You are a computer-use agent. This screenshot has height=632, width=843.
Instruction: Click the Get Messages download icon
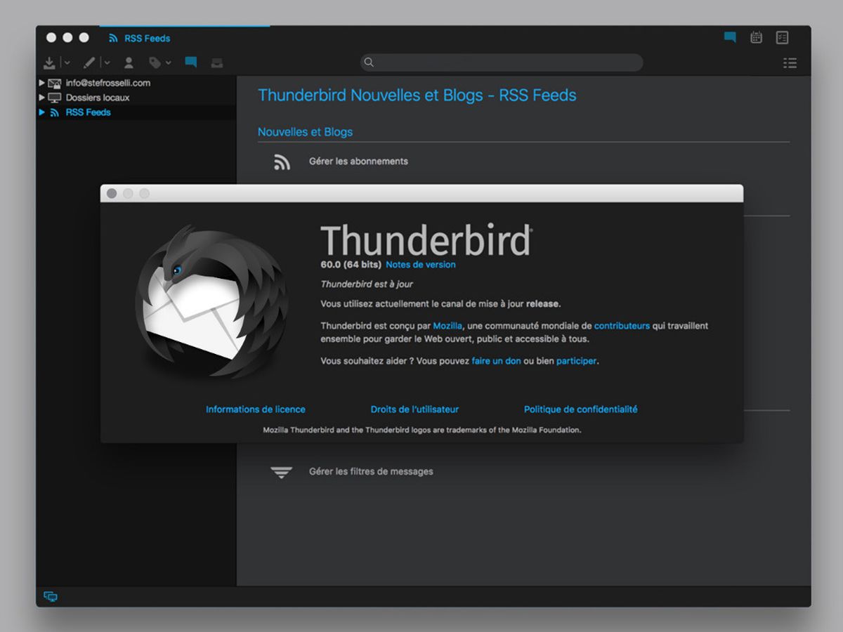(49, 63)
